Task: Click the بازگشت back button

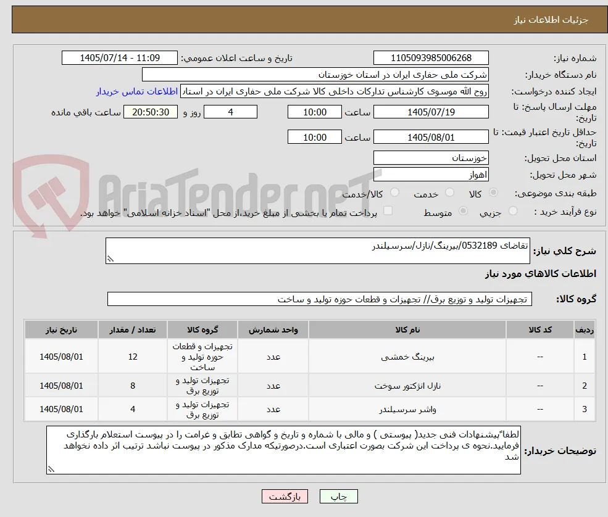Action: point(285,497)
